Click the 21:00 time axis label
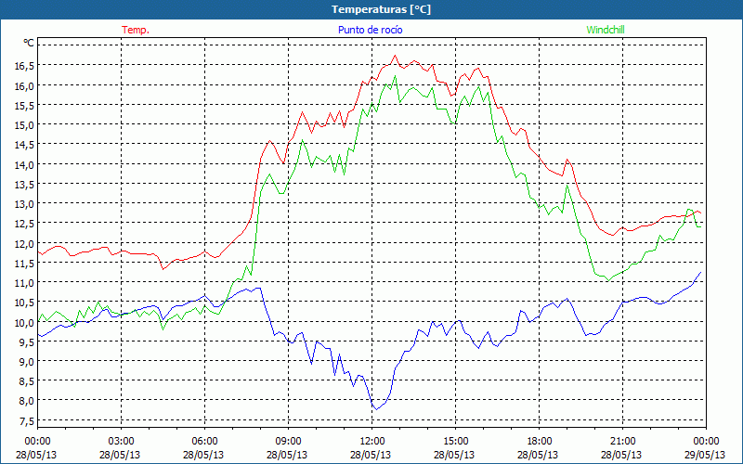743x464 pixels. coord(622,442)
